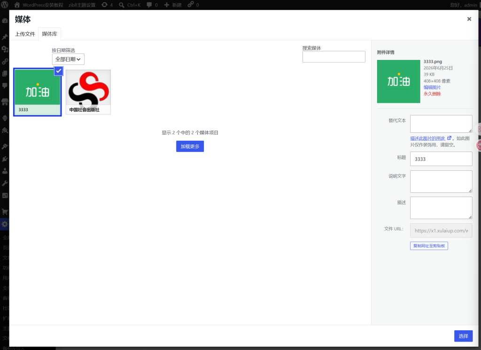The image size is (481, 350).
Task: Click the 复制网址至剪贴板 button
Action: point(429,246)
